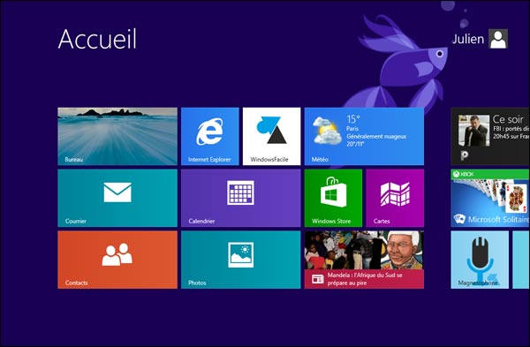Viewport: 530px width, 347px height.
Task: Click the Accueil heading text
Action: [97, 39]
